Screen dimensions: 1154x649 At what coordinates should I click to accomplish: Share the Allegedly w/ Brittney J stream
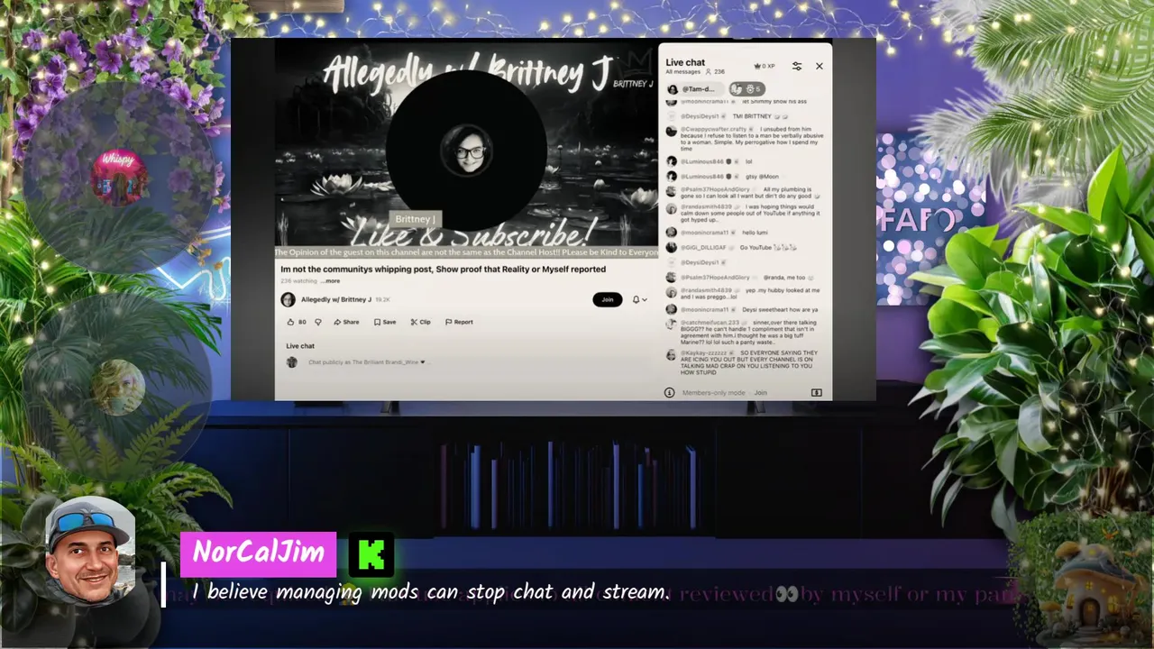[346, 322]
